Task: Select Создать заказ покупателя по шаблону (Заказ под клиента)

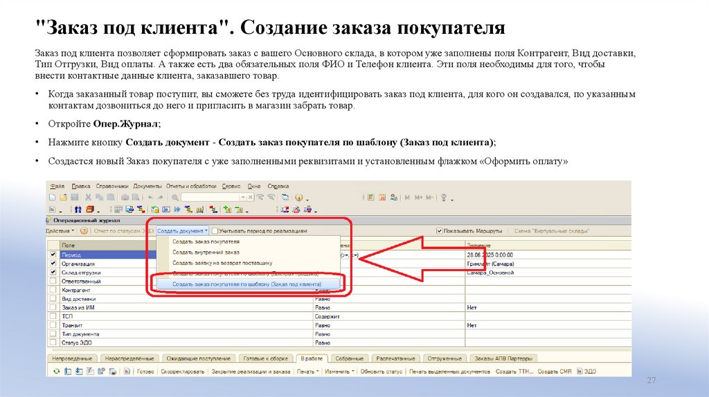Action: (247, 284)
